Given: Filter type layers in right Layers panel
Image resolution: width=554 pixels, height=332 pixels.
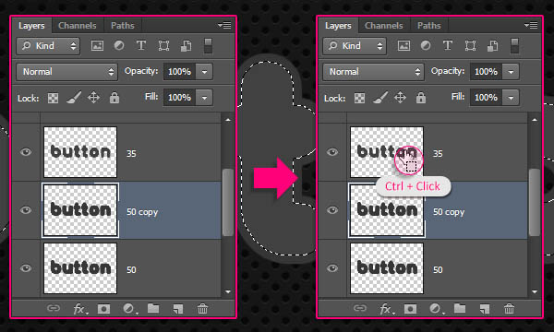Looking at the screenshot, I should click(448, 45).
